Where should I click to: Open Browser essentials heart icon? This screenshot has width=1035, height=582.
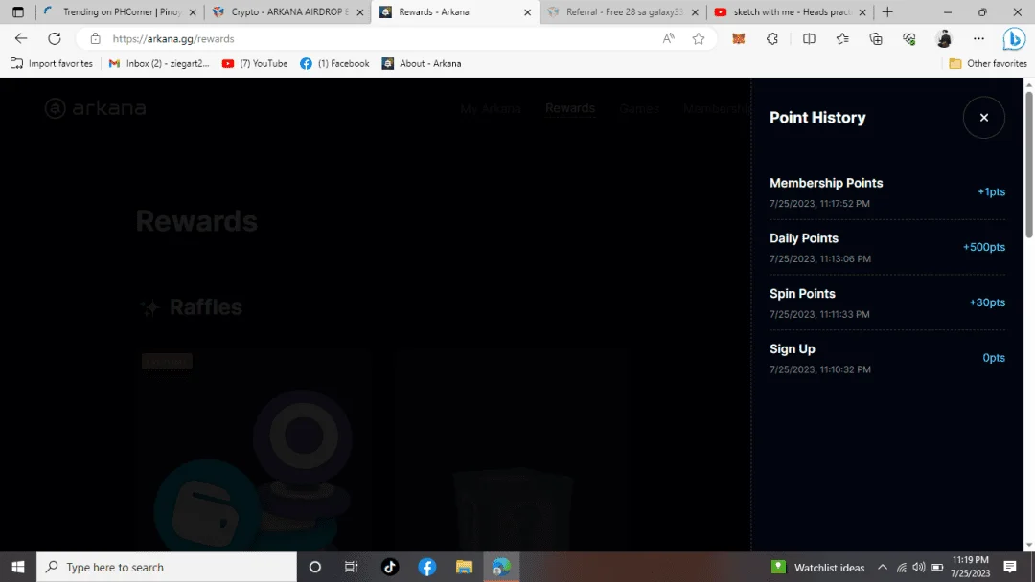point(909,39)
